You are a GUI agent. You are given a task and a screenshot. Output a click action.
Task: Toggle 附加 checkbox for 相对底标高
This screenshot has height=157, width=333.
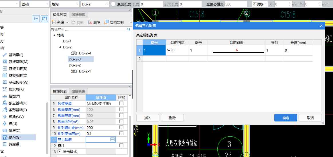coord(121,133)
